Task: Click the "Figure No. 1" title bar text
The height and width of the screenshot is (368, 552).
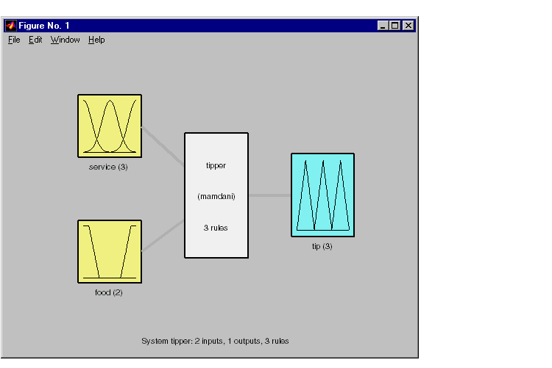Action: click(44, 26)
